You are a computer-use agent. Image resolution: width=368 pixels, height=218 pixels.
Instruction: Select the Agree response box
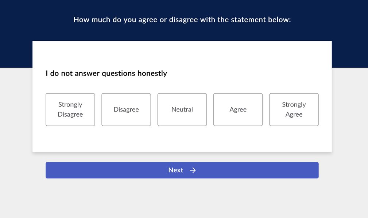(x=238, y=109)
